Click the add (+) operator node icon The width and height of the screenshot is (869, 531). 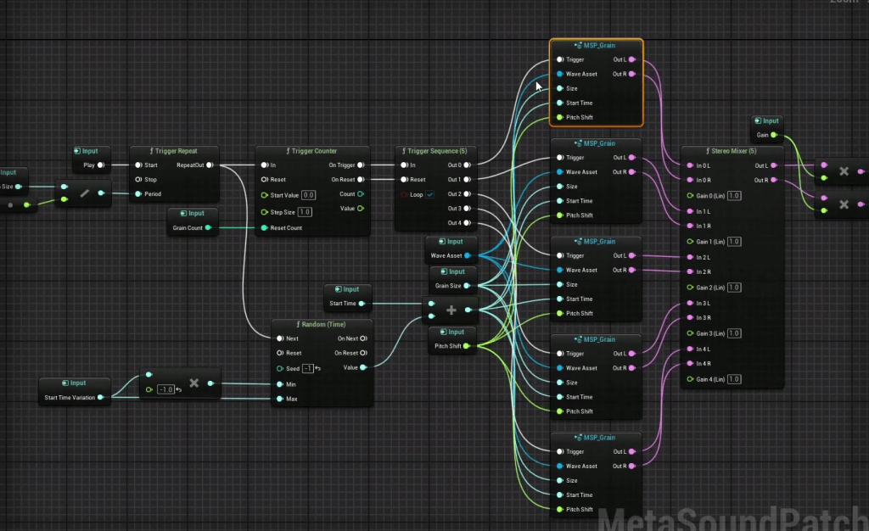(x=451, y=310)
